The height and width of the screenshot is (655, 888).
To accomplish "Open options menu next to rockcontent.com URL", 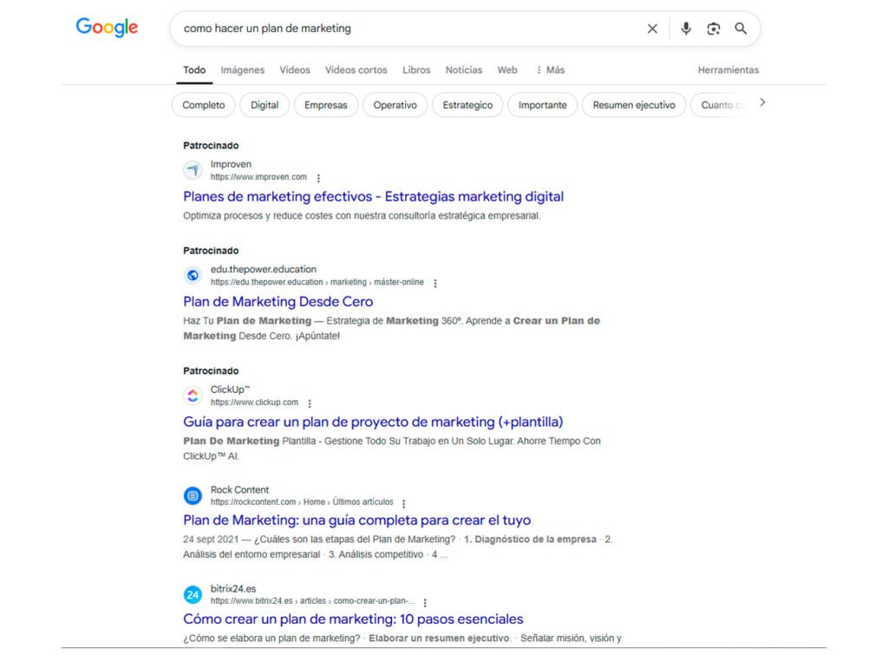I will tap(403, 503).
